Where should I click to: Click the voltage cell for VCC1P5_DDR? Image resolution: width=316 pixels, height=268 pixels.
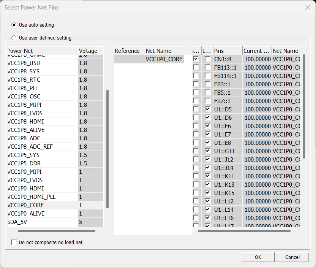[x=90, y=163]
